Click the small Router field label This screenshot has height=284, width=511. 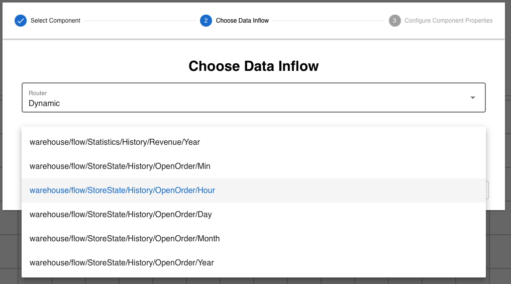click(x=38, y=93)
